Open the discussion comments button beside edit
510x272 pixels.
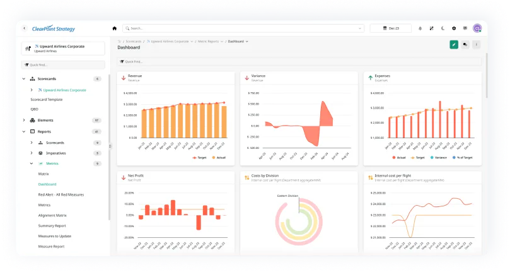(x=465, y=45)
